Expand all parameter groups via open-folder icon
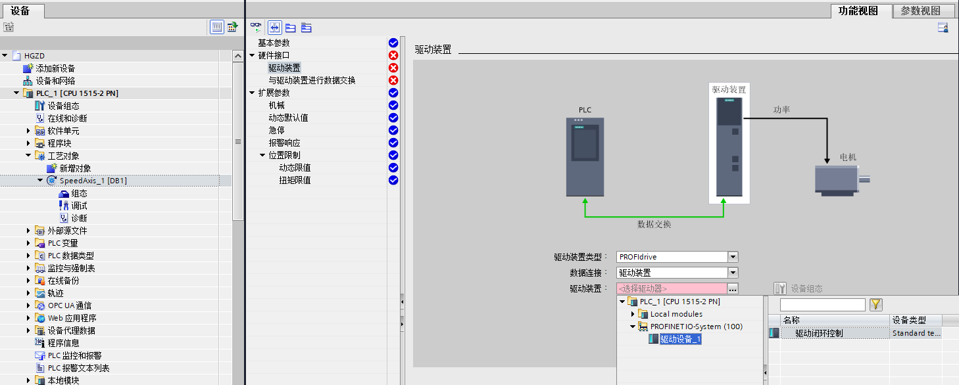959x385 pixels. click(291, 28)
